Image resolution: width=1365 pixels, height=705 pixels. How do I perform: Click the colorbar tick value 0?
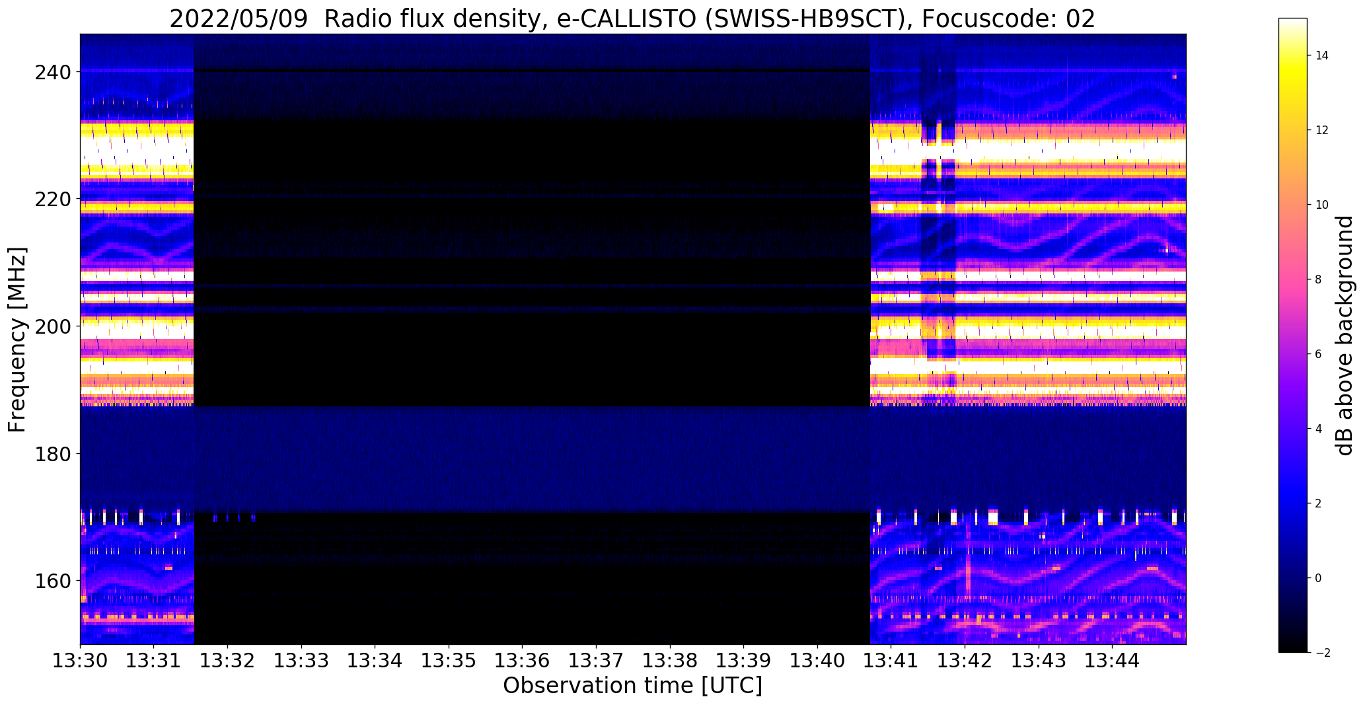[1319, 578]
